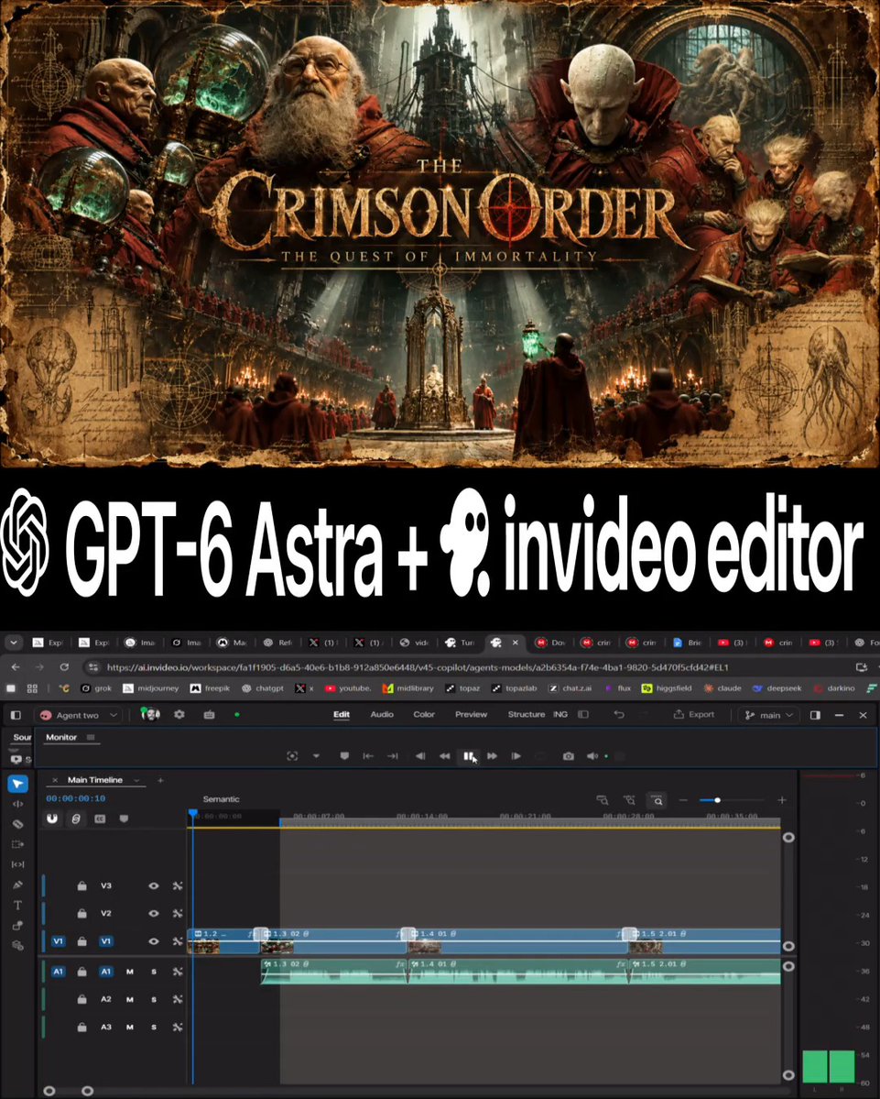The width and height of the screenshot is (880, 1099).
Task: Click the timecode 00:00:00:10 field
Action: pos(76,798)
